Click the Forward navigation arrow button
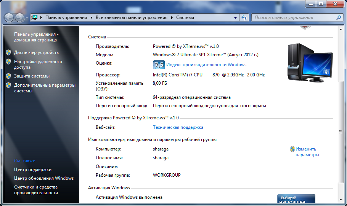347x206 pixels. click(19, 17)
